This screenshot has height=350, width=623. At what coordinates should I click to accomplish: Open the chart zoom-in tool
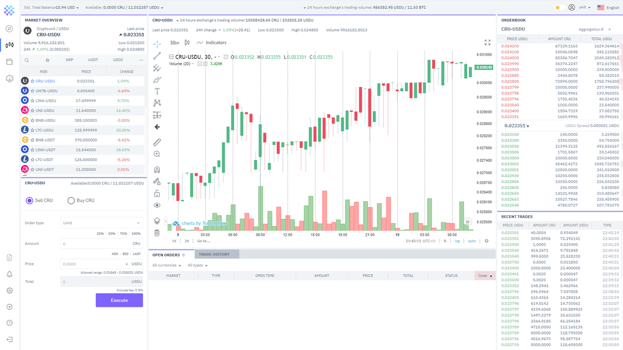pos(157,153)
